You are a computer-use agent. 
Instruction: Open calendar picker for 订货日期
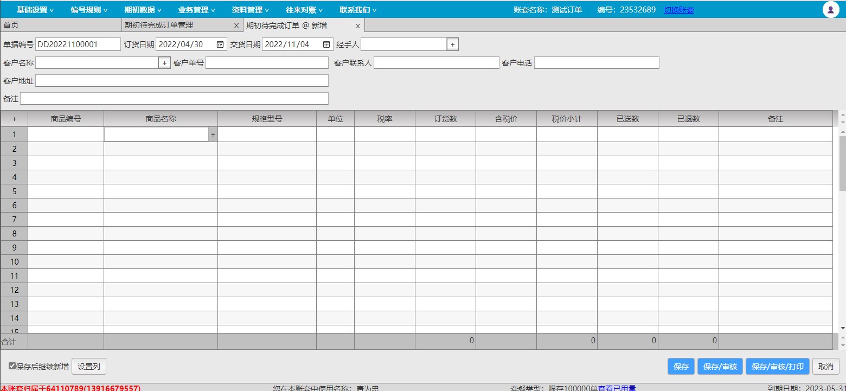(x=220, y=44)
